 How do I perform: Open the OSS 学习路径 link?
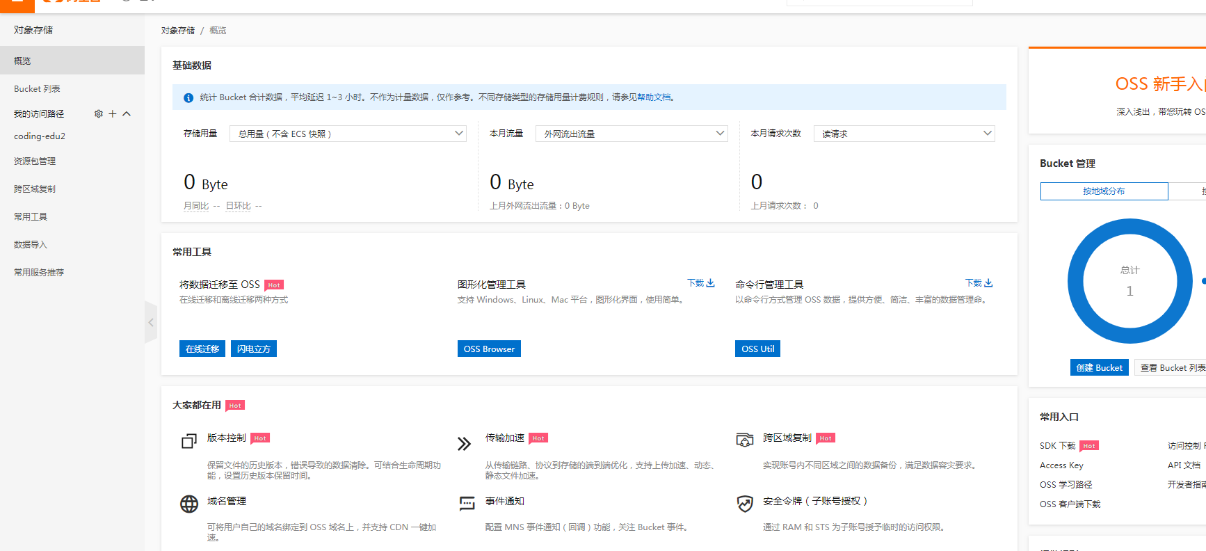click(1066, 485)
